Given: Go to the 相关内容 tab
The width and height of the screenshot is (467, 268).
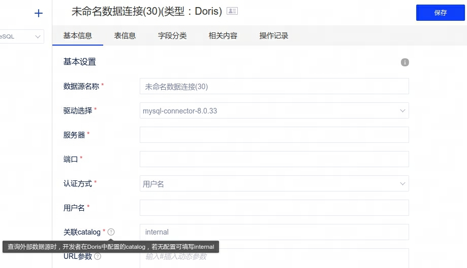Looking at the screenshot, I should pos(223,35).
